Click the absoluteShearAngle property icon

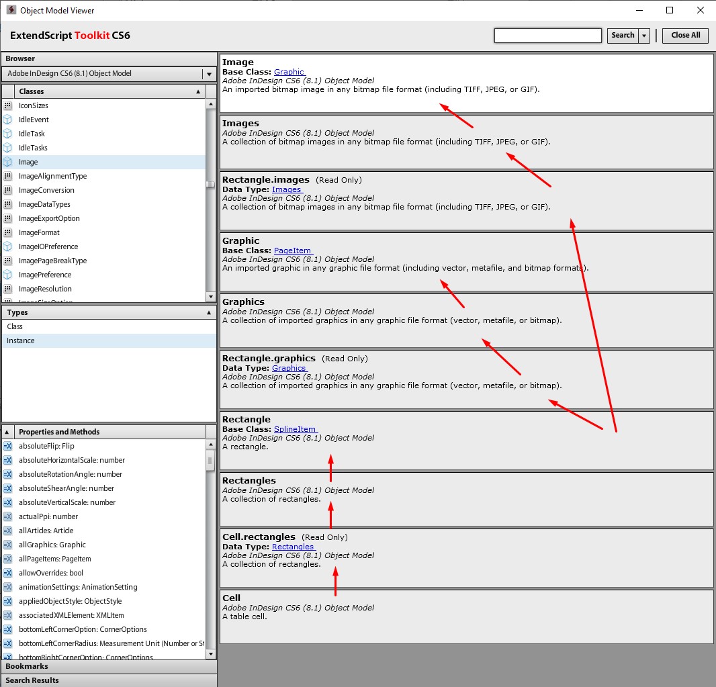coord(7,488)
